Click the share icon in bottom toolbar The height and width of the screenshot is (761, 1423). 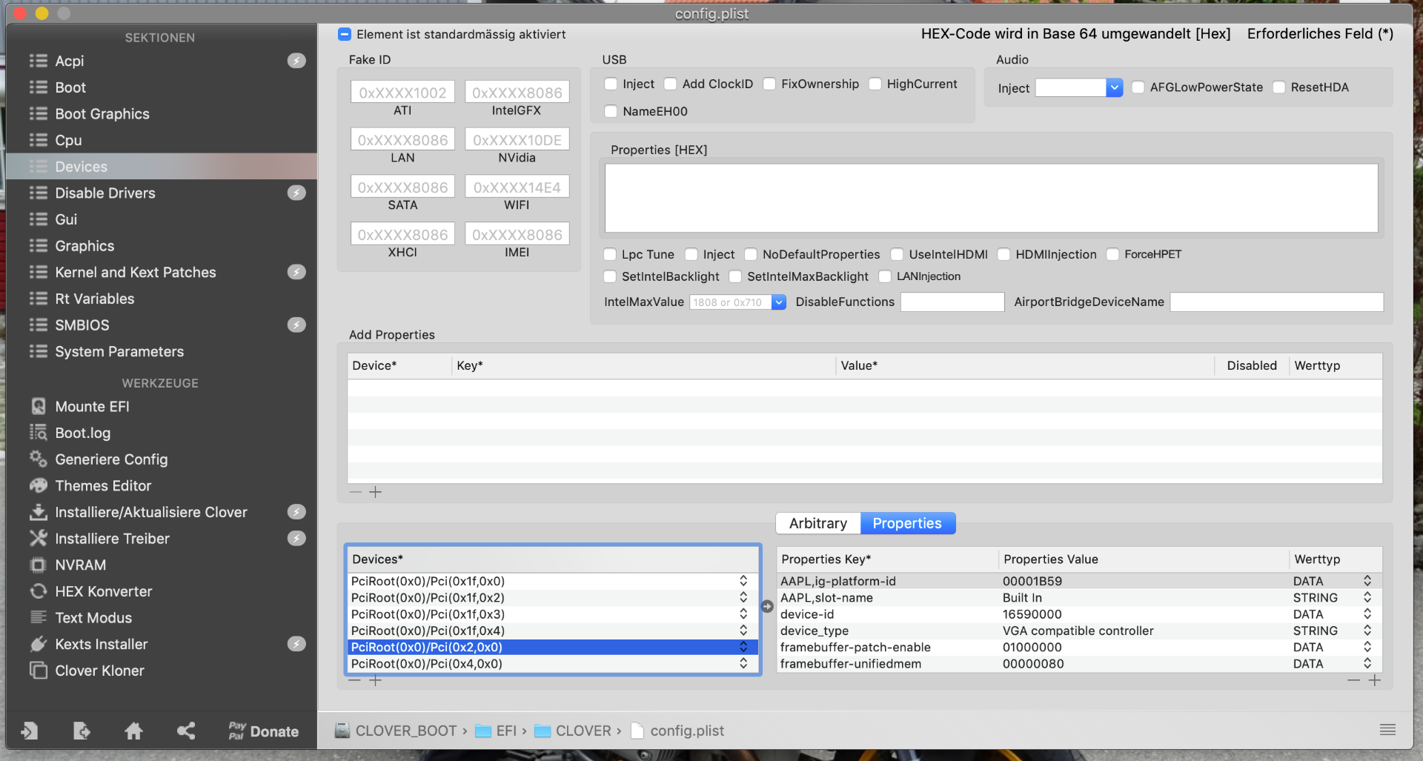(x=186, y=731)
